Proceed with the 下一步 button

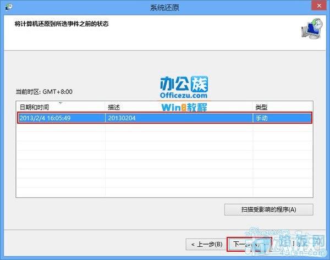pos(249,244)
